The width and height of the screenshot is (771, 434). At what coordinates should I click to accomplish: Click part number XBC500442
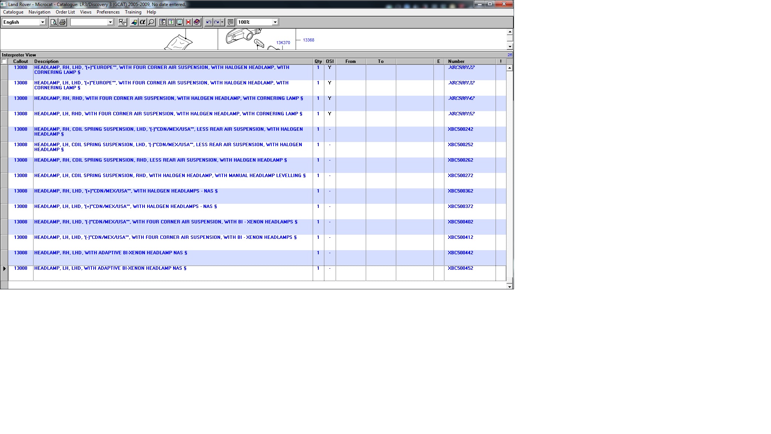460,253
